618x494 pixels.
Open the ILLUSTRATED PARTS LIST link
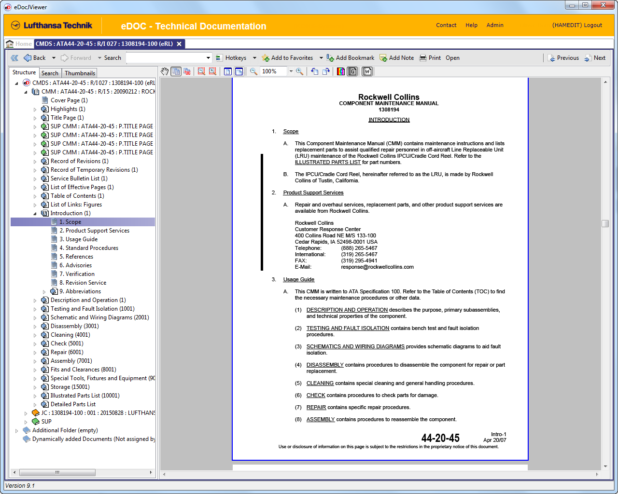327,162
